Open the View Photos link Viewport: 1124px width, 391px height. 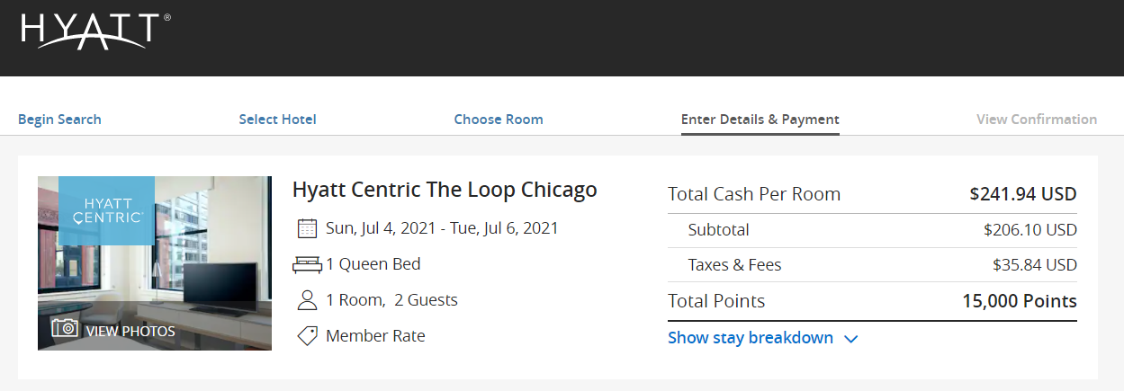pos(130,331)
